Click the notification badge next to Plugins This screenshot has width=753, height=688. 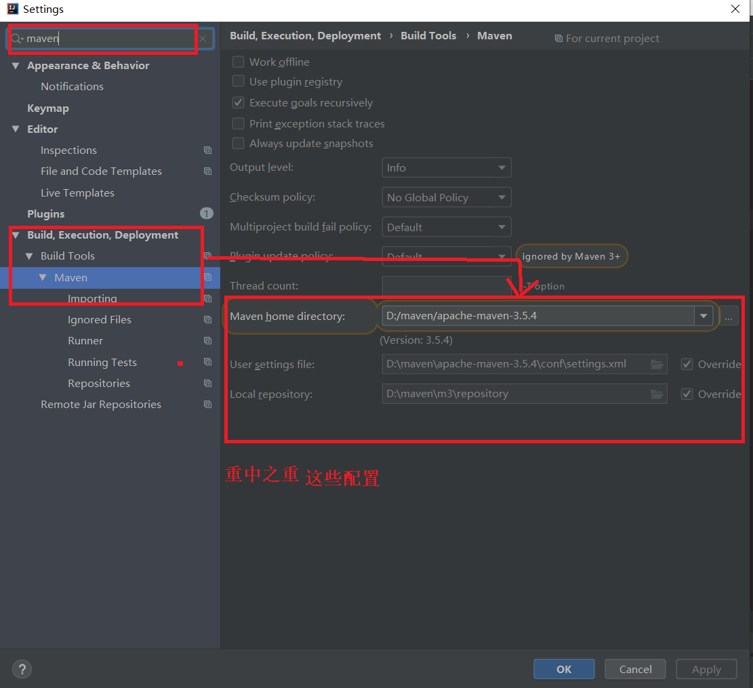point(206,214)
